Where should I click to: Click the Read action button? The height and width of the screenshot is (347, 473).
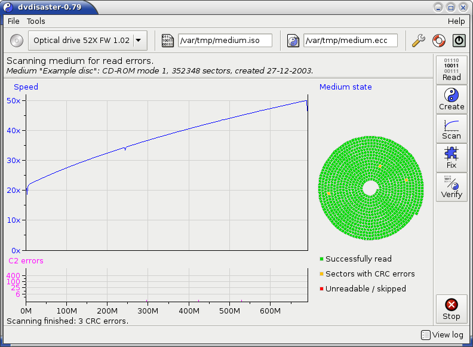pos(451,70)
